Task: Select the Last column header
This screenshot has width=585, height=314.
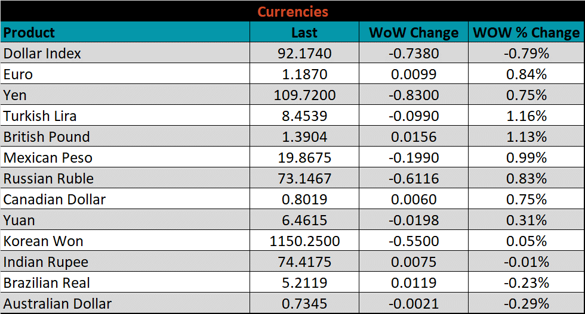Action: (x=304, y=33)
